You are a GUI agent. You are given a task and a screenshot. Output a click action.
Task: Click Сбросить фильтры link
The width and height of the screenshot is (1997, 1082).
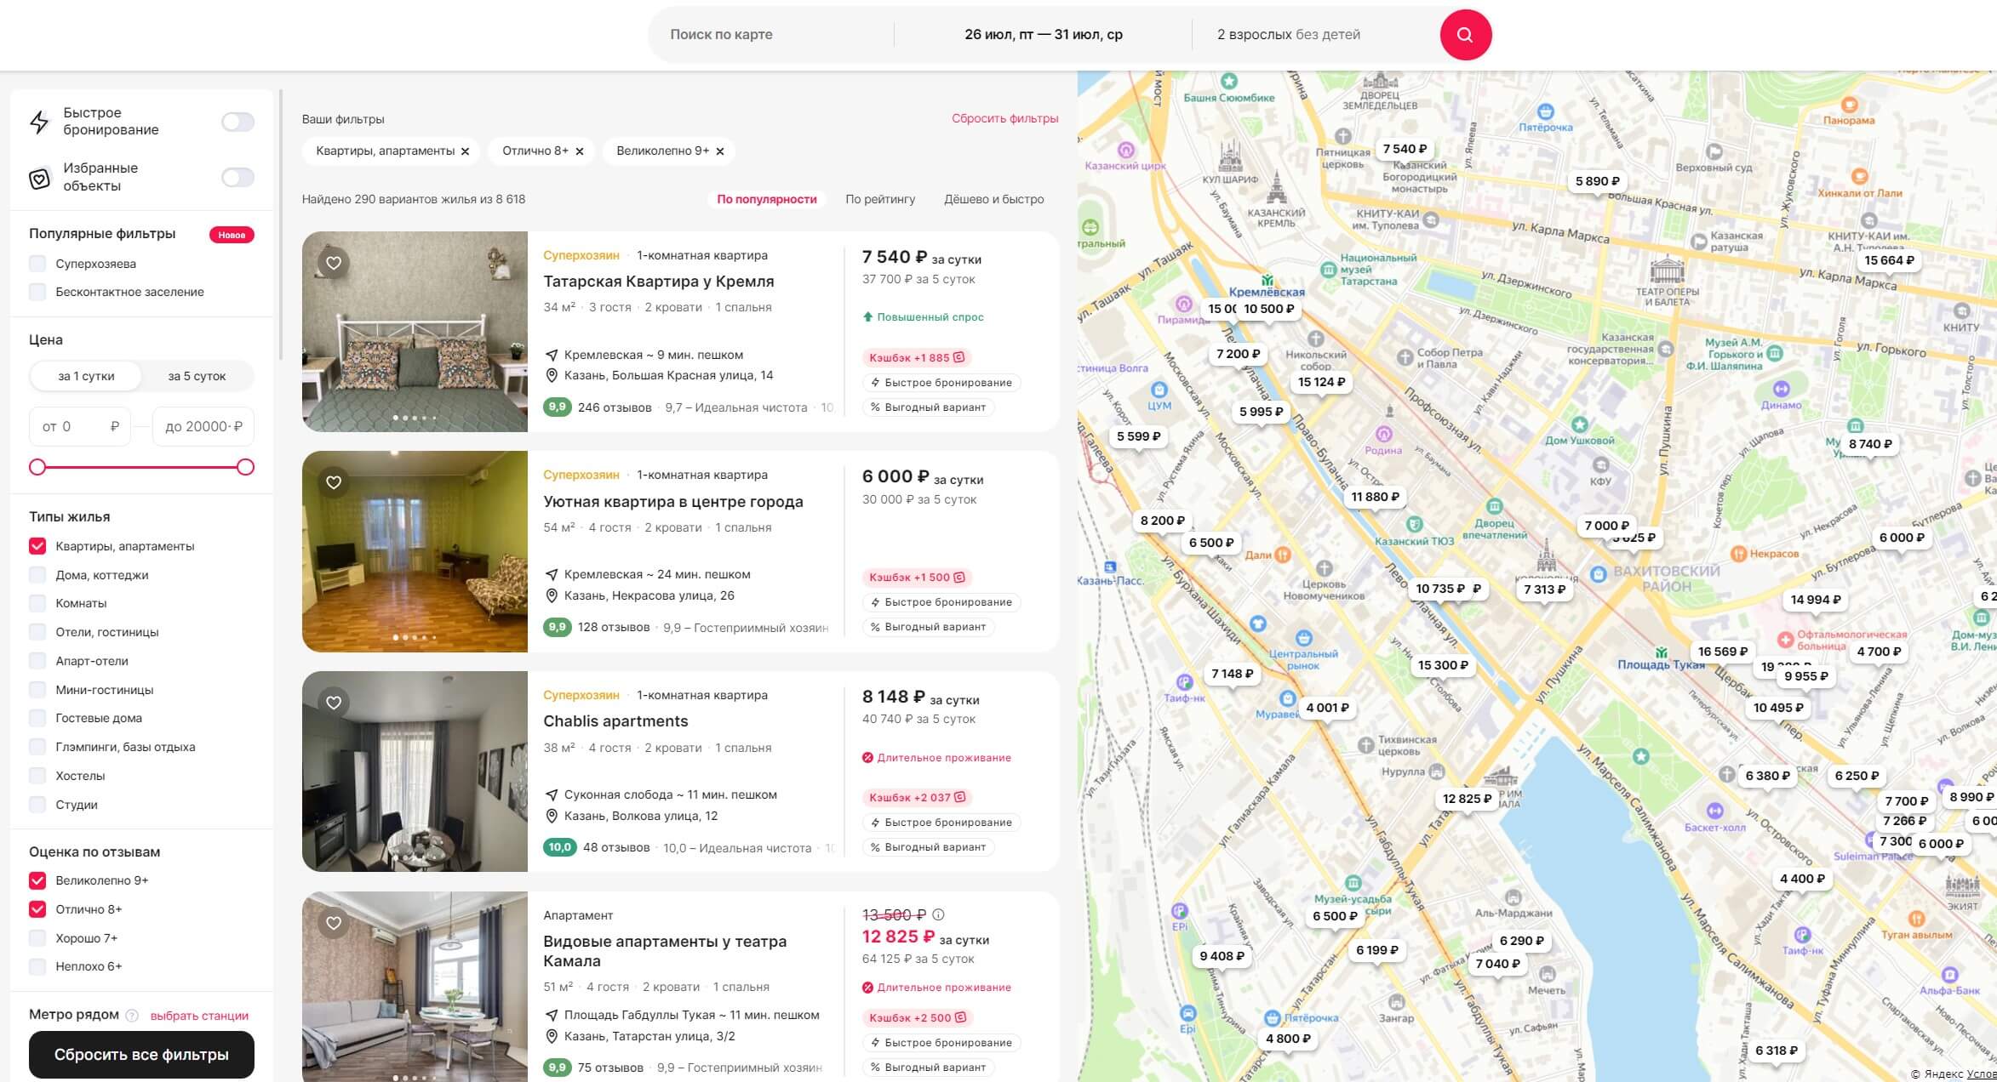1004,119
